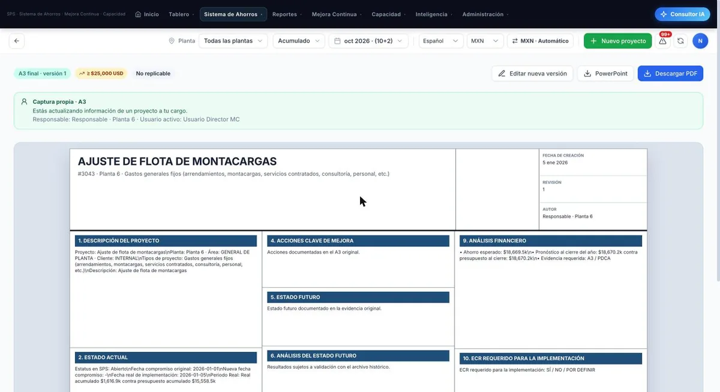Click the 2. ESTADO ACTUAL header
This screenshot has height=392, width=720.
166,358
